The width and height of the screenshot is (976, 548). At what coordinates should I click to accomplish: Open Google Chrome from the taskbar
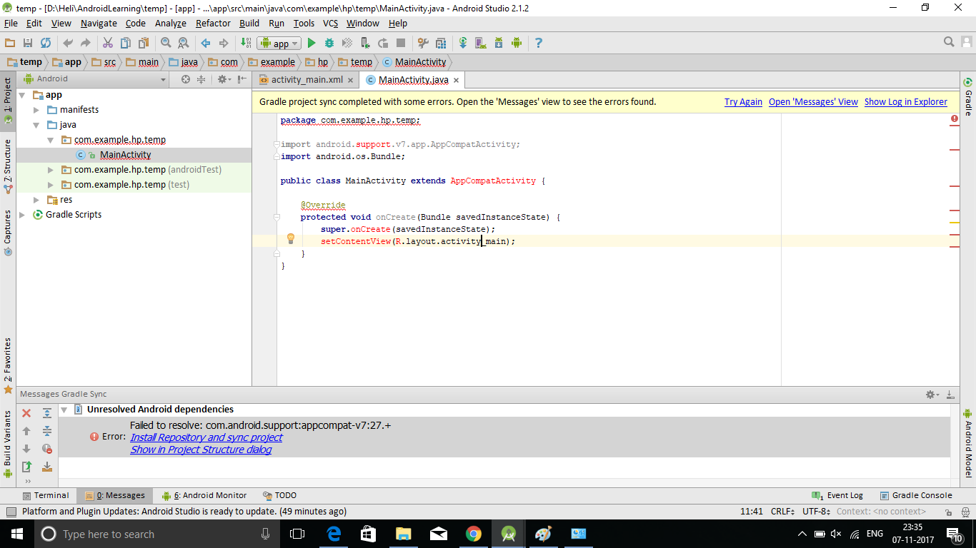pyautogui.click(x=473, y=534)
